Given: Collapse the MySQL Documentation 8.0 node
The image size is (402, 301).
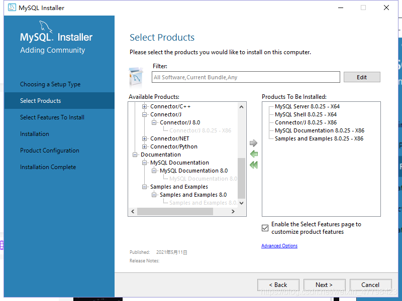Looking at the screenshot, I should [x=154, y=171].
